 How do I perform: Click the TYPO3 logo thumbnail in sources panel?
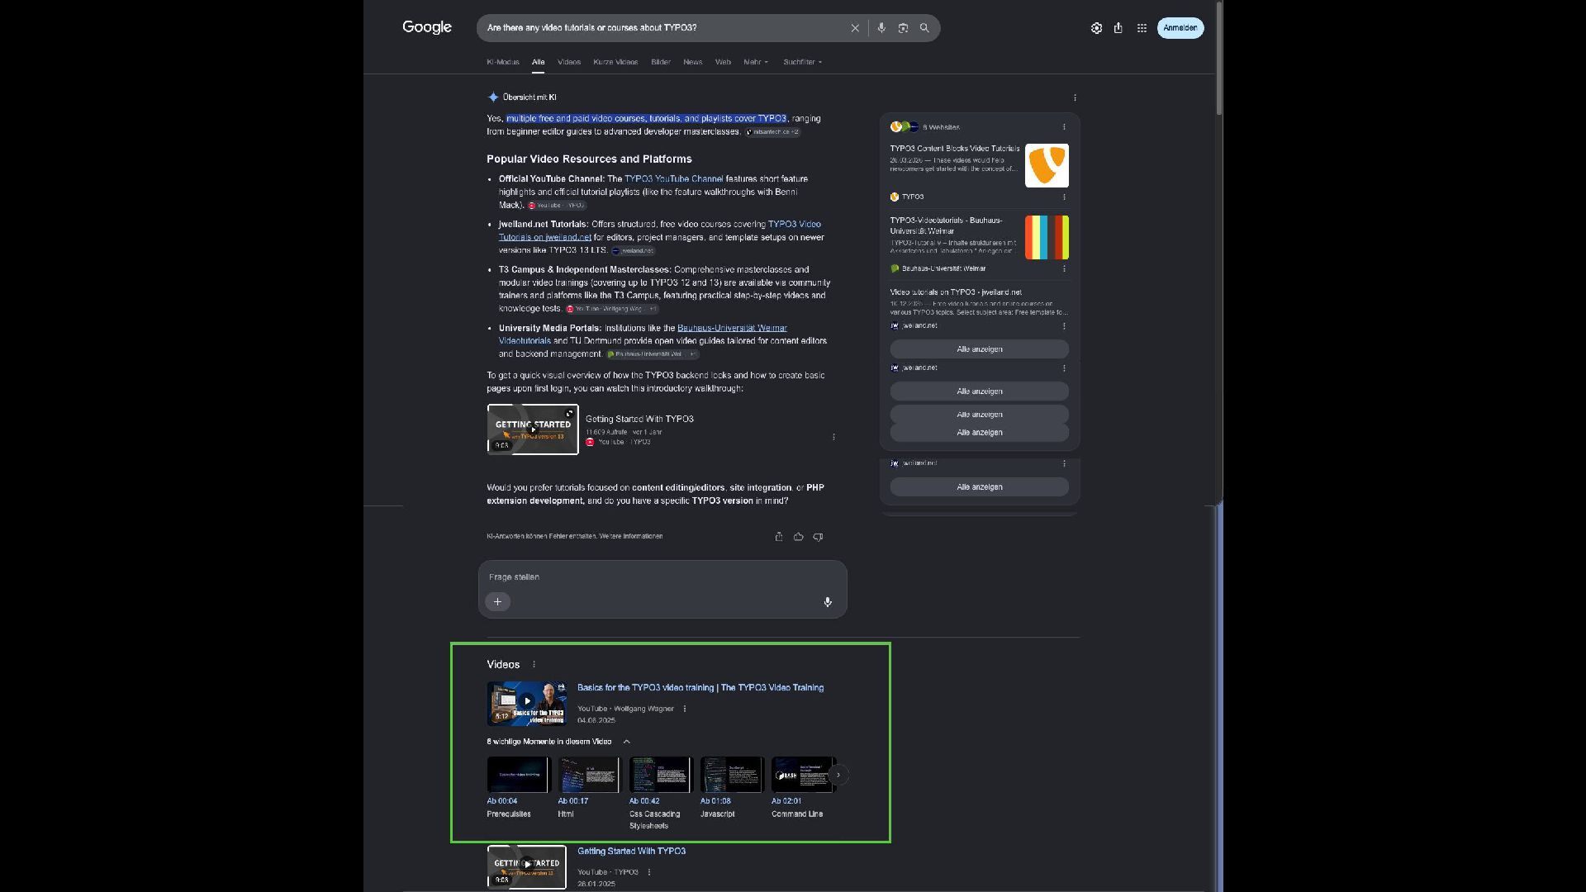[x=1047, y=165]
